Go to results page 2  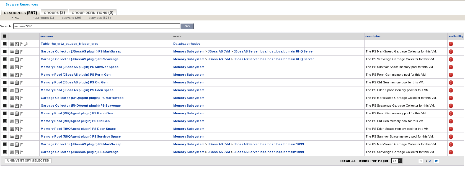[x=430, y=161]
